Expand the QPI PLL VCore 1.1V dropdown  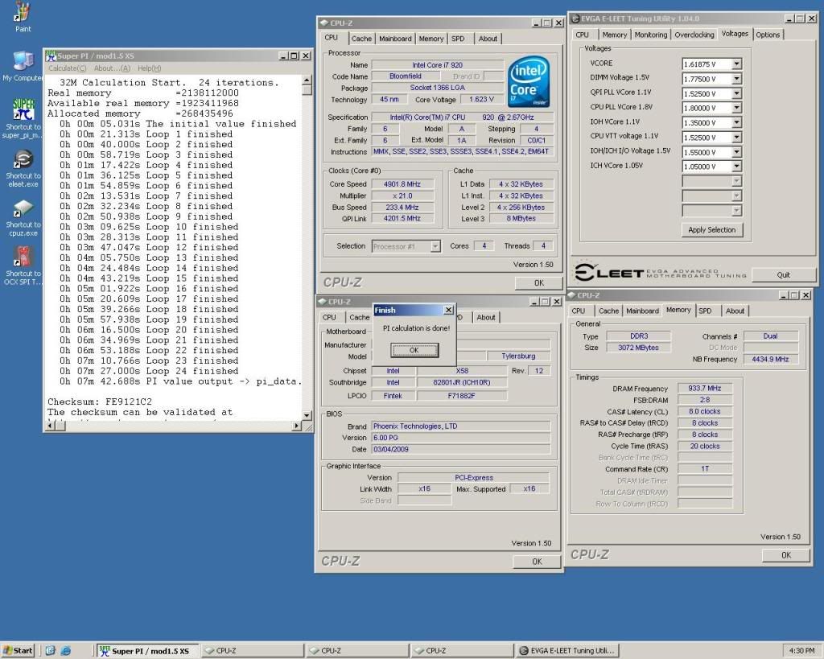pyautogui.click(x=736, y=93)
